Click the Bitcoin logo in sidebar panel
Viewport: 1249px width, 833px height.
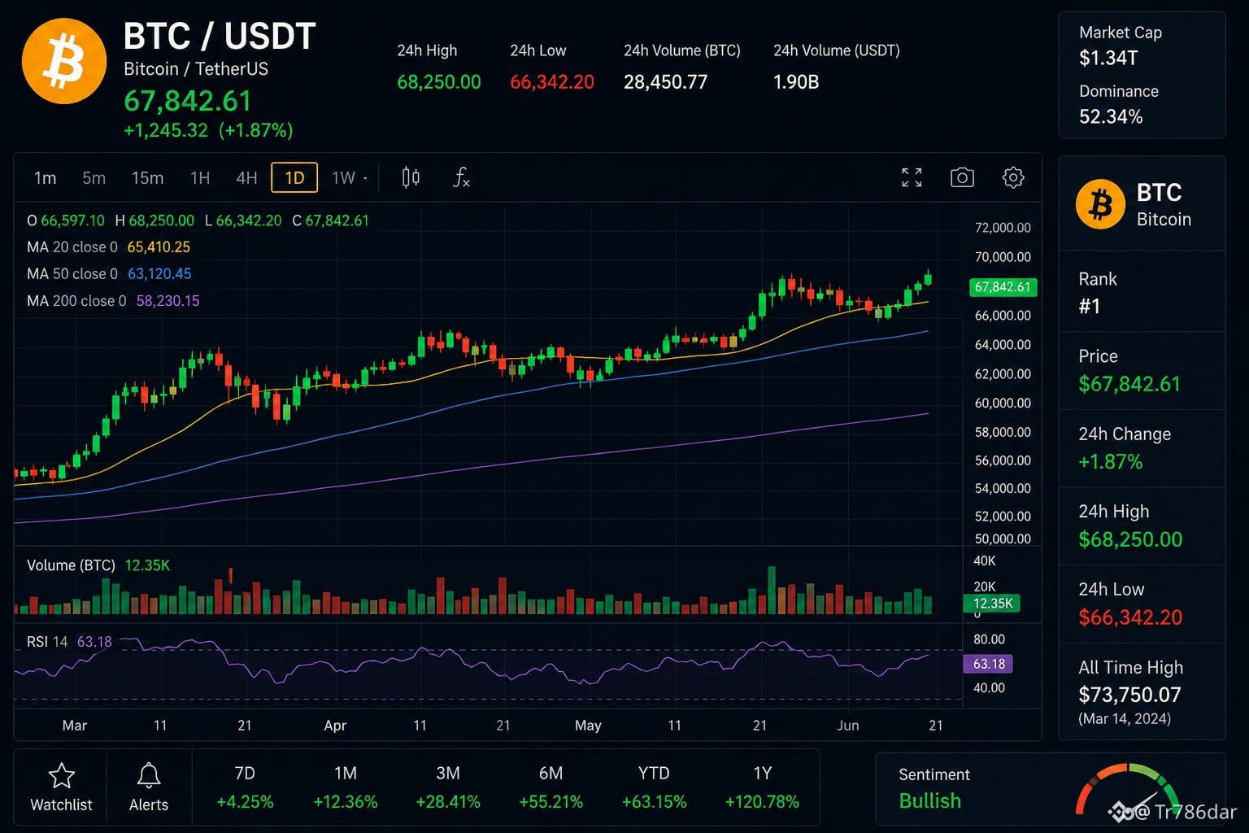tap(1100, 204)
